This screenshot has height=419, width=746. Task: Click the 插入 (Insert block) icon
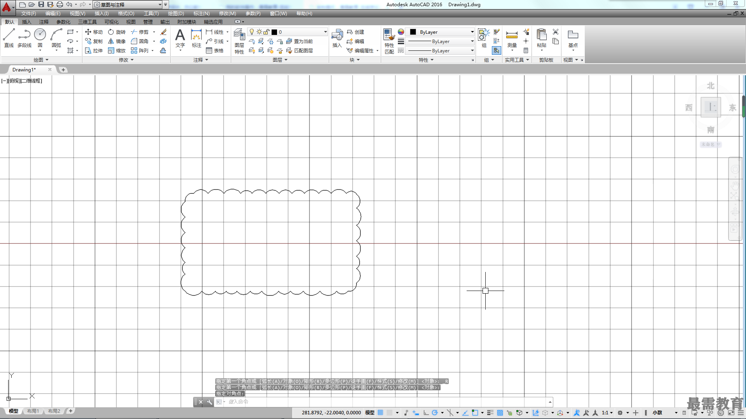pos(337,38)
